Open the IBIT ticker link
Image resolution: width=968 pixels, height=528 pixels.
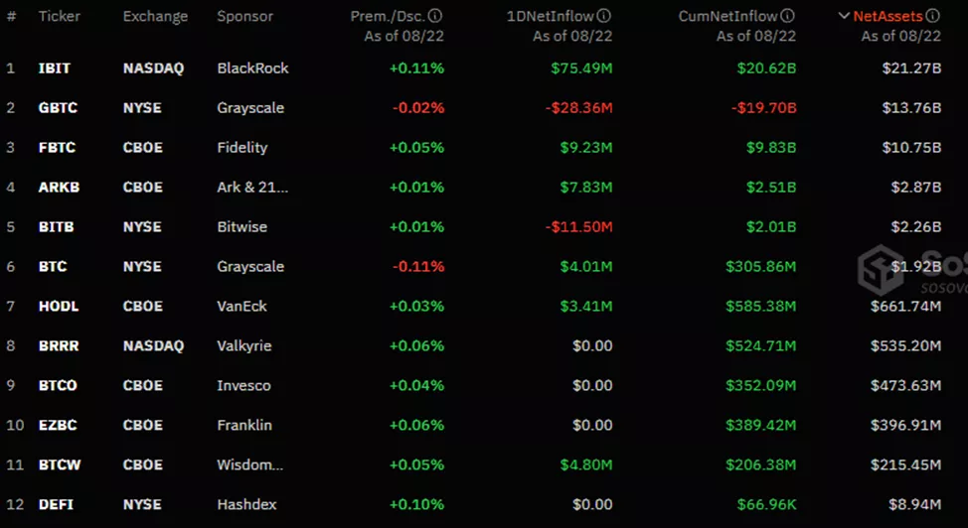55,68
